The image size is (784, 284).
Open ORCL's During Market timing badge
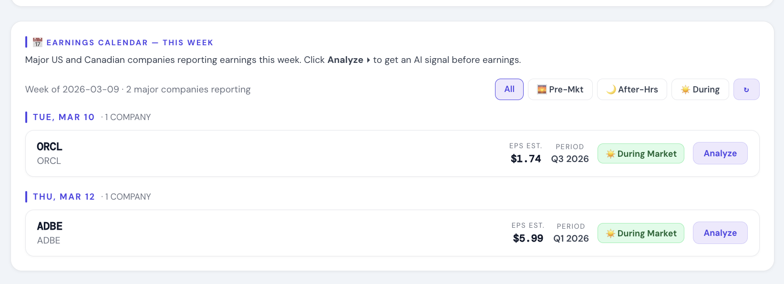pyautogui.click(x=641, y=153)
